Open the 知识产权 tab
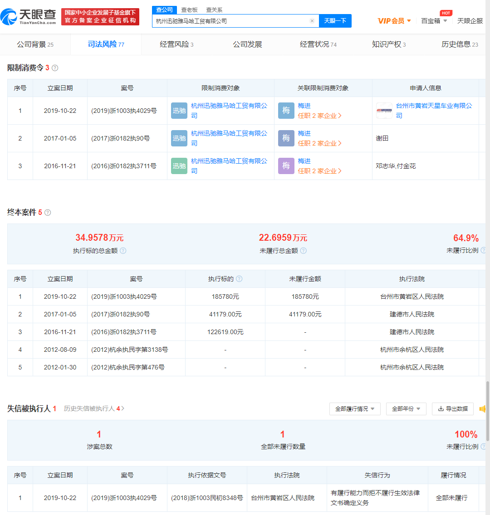490x515 pixels. tap(389, 44)
